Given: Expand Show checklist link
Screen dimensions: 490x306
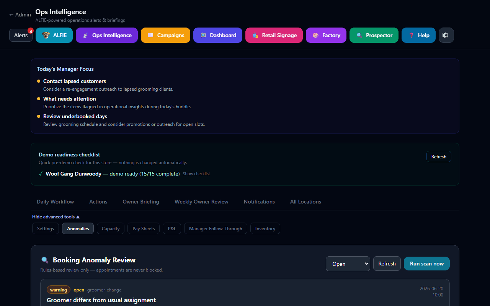Looking at the screenshot, I should click(x=196, y=174).
